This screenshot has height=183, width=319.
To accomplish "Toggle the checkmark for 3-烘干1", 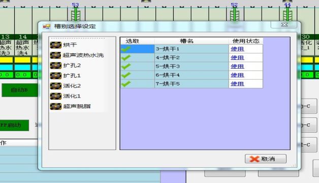I will (x=126, y=49).
